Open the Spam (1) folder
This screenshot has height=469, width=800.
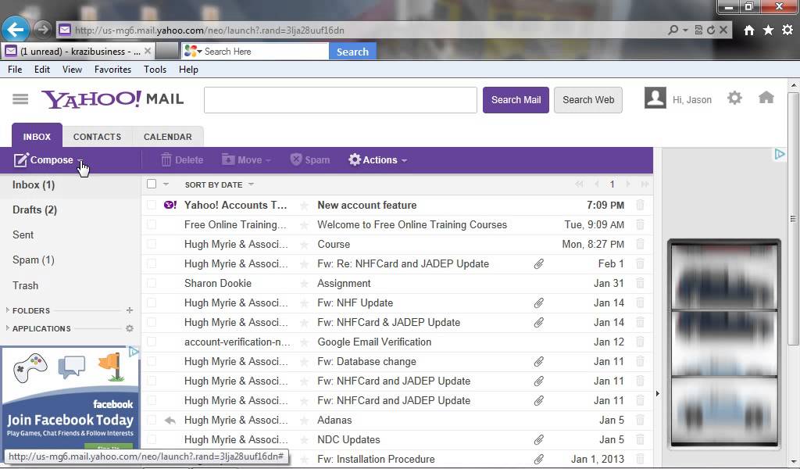[x=33, y=260]
